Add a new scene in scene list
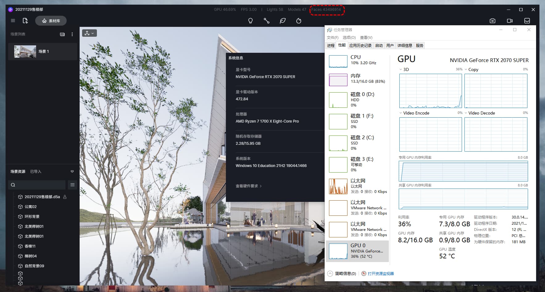 [62, 34]
